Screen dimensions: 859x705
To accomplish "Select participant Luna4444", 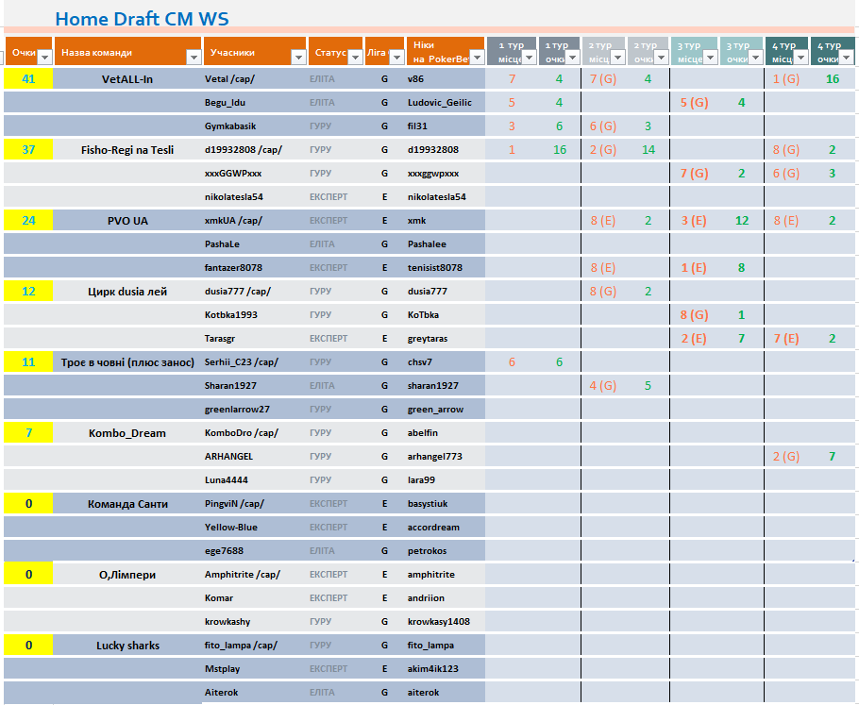I will 227,479.
